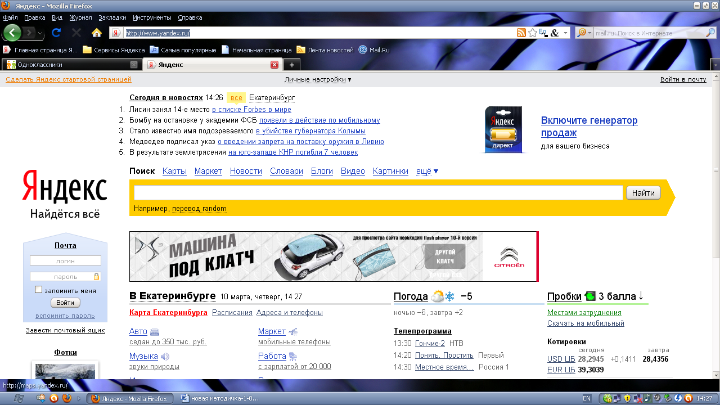
Task: Open the list all tabs arrow
Action: (x=715, y=65)
